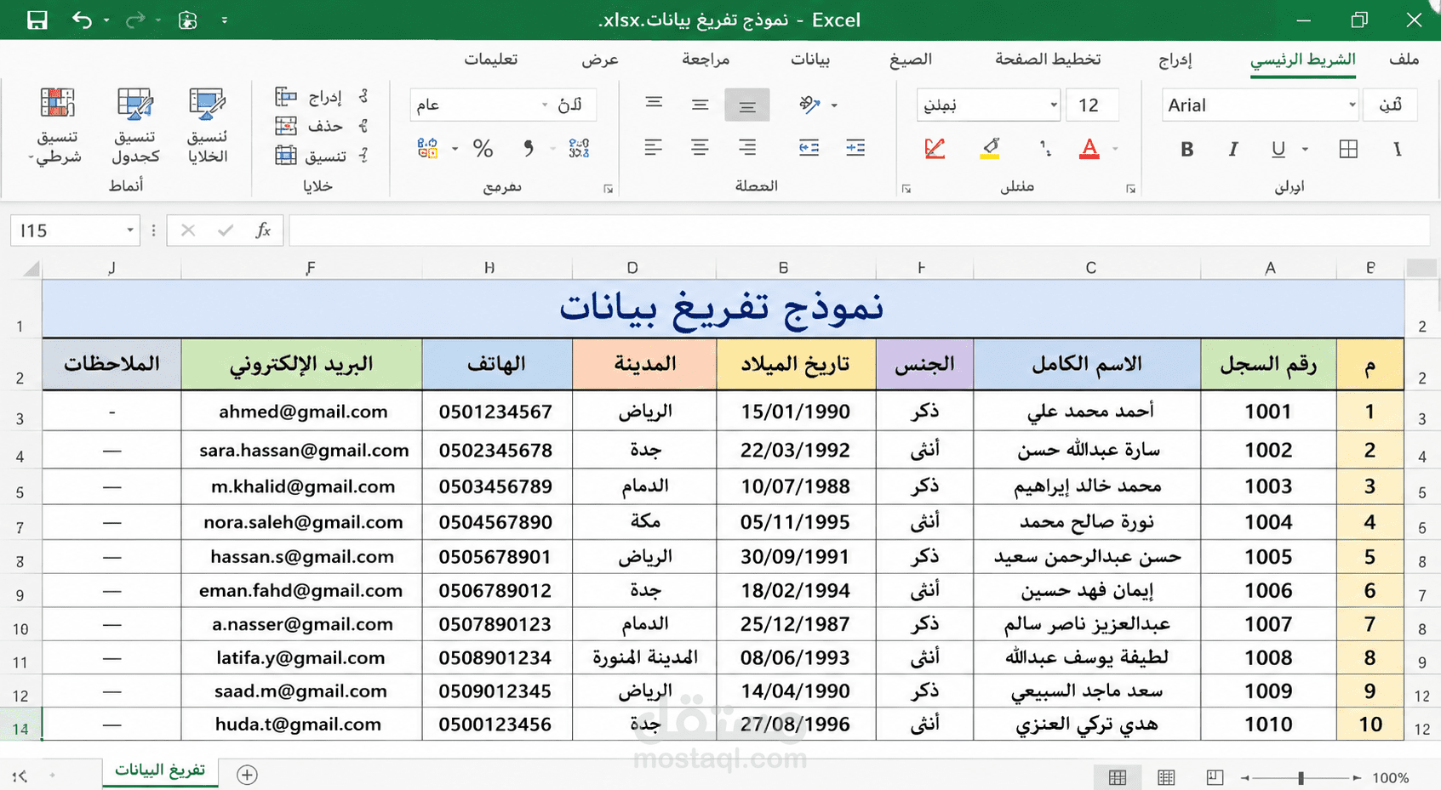Open the تخطيط الصفحة (Page Layout) tab
Image resolution: width=1441 pixels, height=790 pixels.
click(1048, 59)
